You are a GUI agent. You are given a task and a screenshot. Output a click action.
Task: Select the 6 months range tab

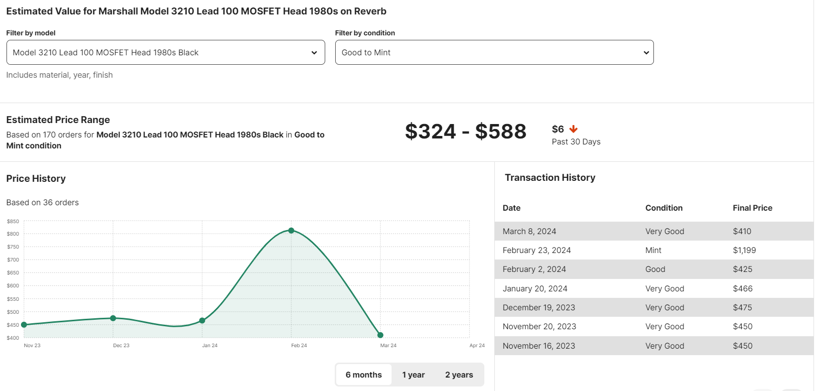[364, 375]
